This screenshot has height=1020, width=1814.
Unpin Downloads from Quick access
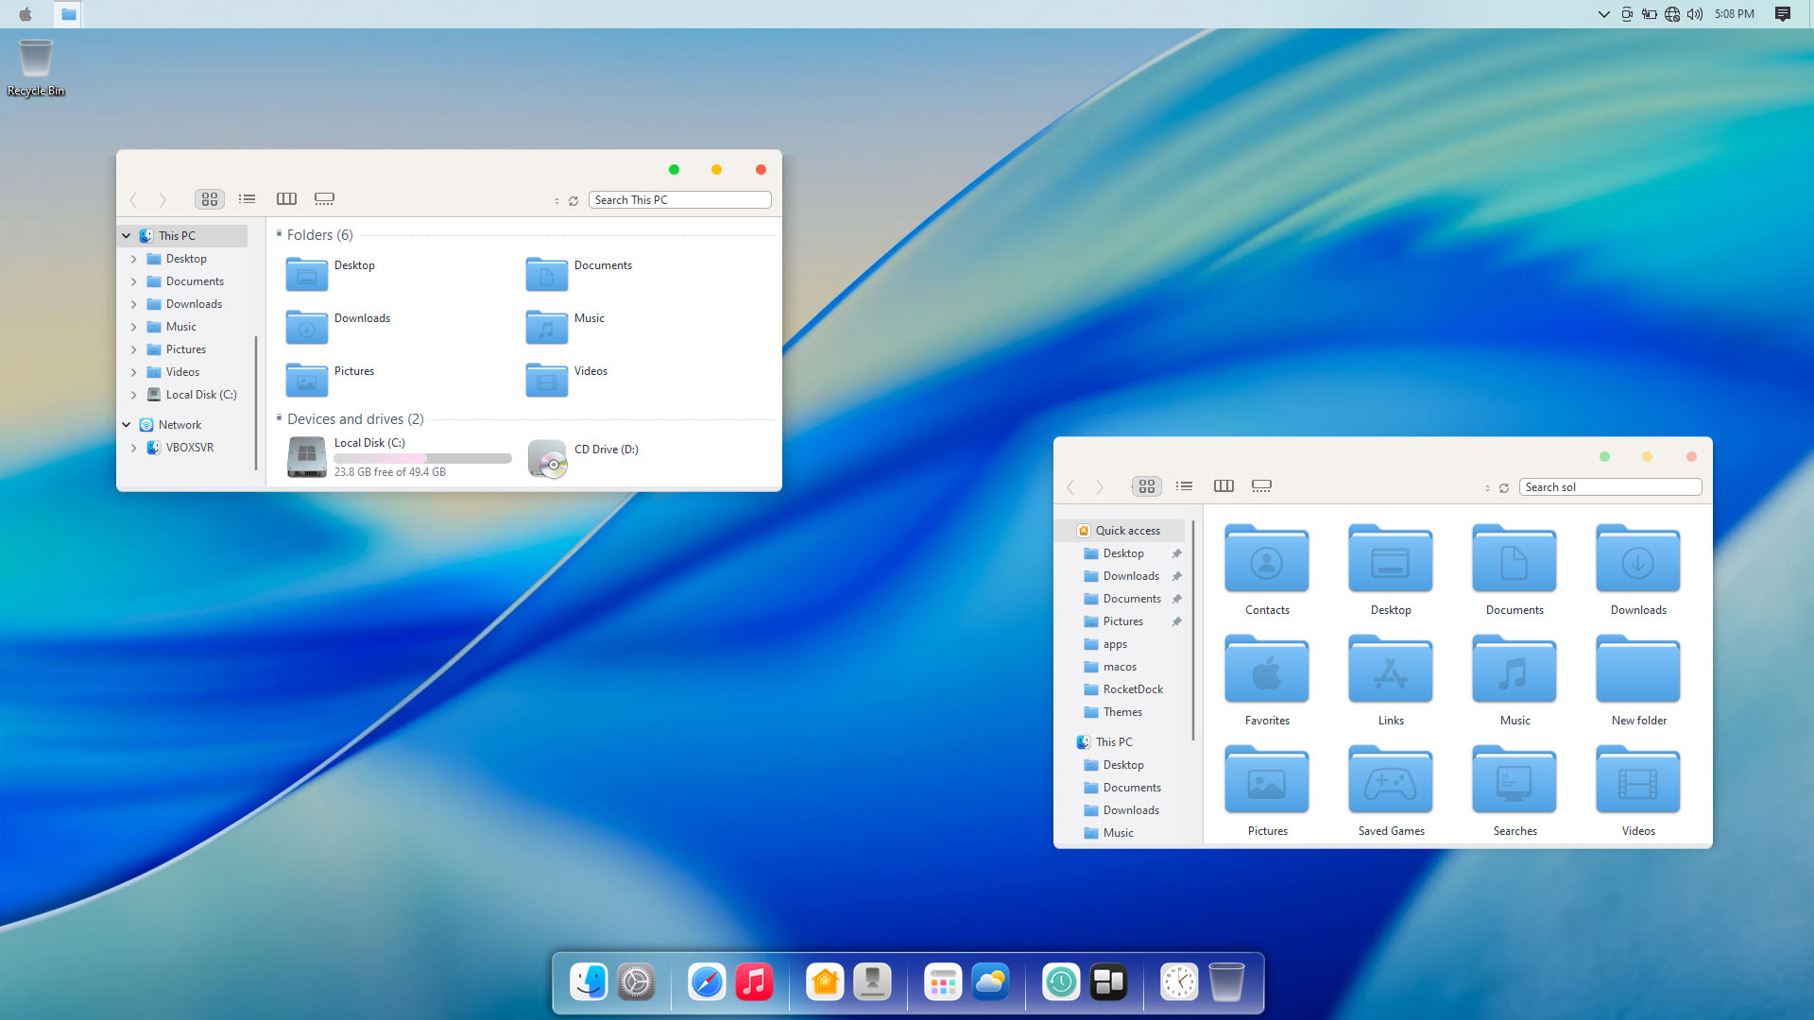(1177, 576)
